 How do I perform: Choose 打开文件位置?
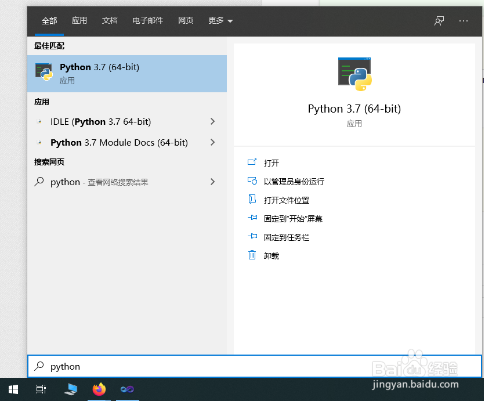(x=287, y=200)
